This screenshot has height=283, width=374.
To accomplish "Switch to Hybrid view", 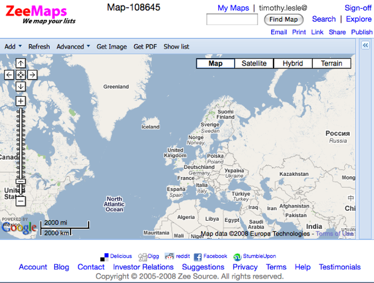I will point(293,64).
